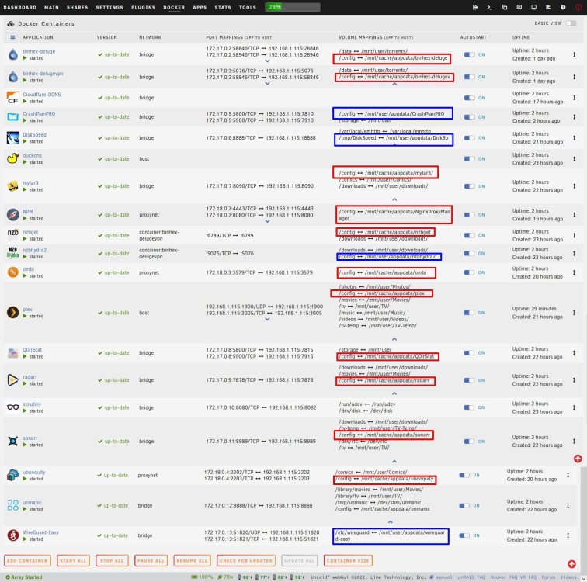The height and width of the screenshot is (582, 587).
Task: Collapse volume mappings for radarr
Action: click(x=394, y=393)
